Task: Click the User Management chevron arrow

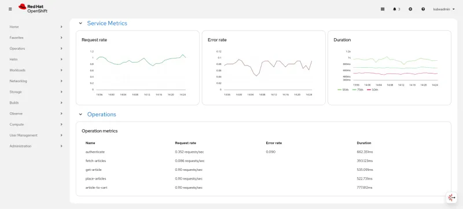Action: 61,135
